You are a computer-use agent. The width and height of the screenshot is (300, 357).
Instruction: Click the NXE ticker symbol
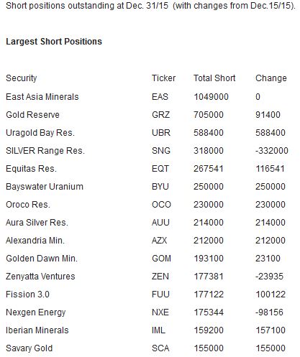coord(160,312)
